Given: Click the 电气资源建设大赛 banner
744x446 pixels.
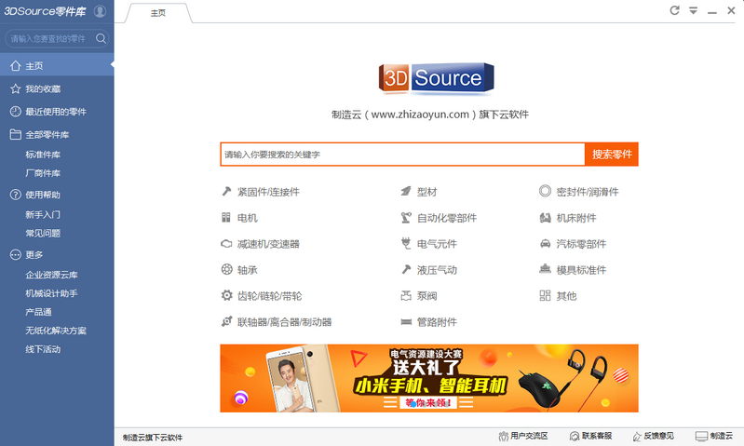Looking at the screenshot, I should (x=429, y=378).
